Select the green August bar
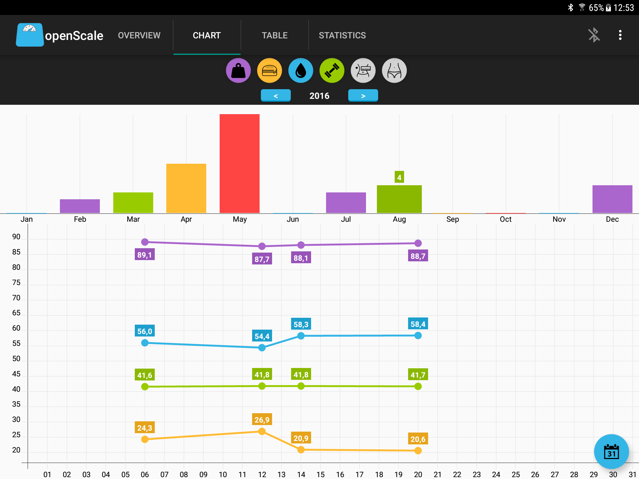 point(399,199)
